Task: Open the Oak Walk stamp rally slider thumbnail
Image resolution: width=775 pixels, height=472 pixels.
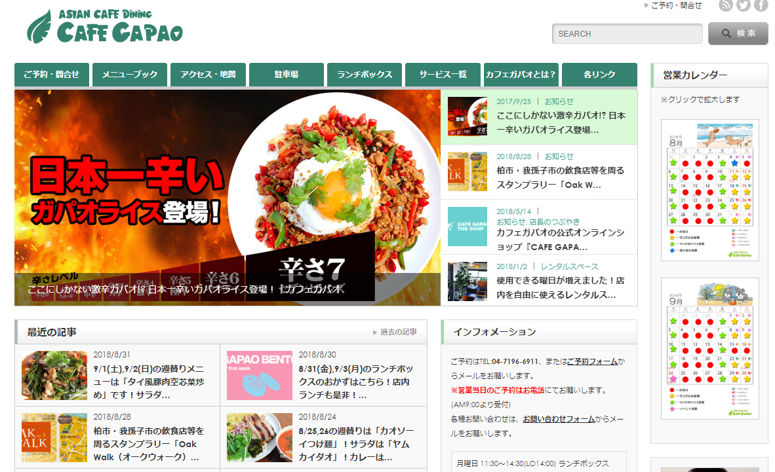Action: point(467,172)
